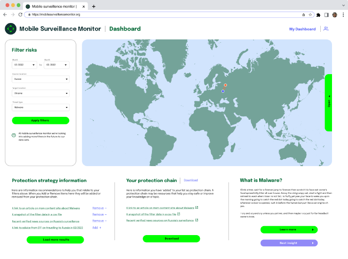The width and height of the screenshot is (348, 259).
Task: Click the help question mark icon
Action: pos(14,135)
